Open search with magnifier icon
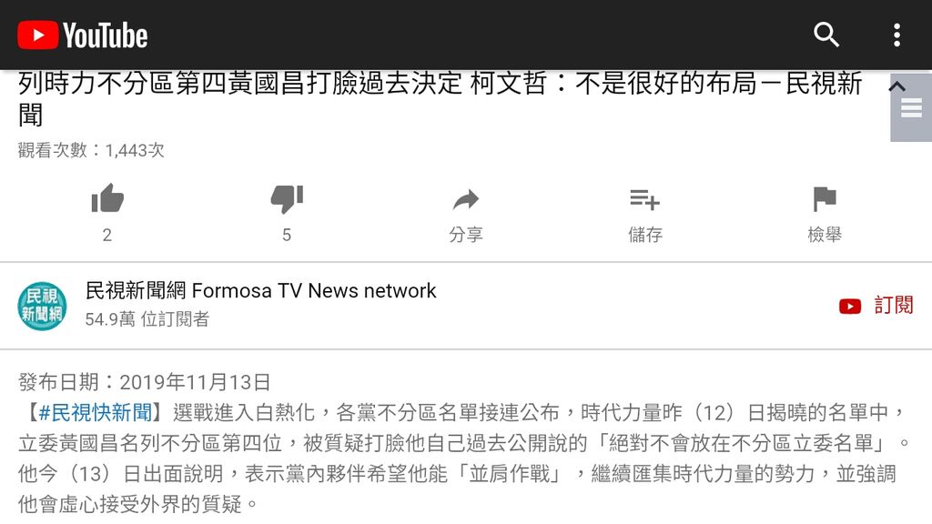The height and width of the screenshot is (524, 932). coord(826,35)
